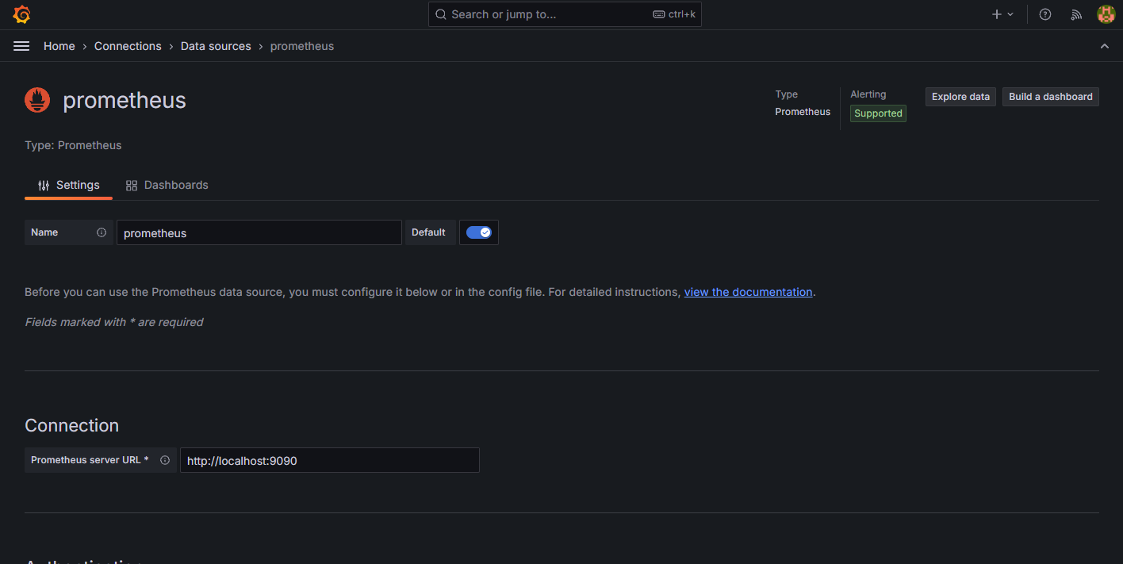Viewport: 1123px width, 564px height.
Task: Click the Build a dashboard button
Action: coord(1051,97)
